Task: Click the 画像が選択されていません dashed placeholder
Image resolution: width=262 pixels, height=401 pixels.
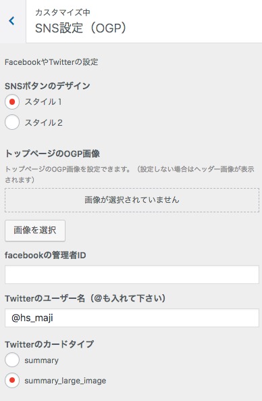Action: coord(132,200)
